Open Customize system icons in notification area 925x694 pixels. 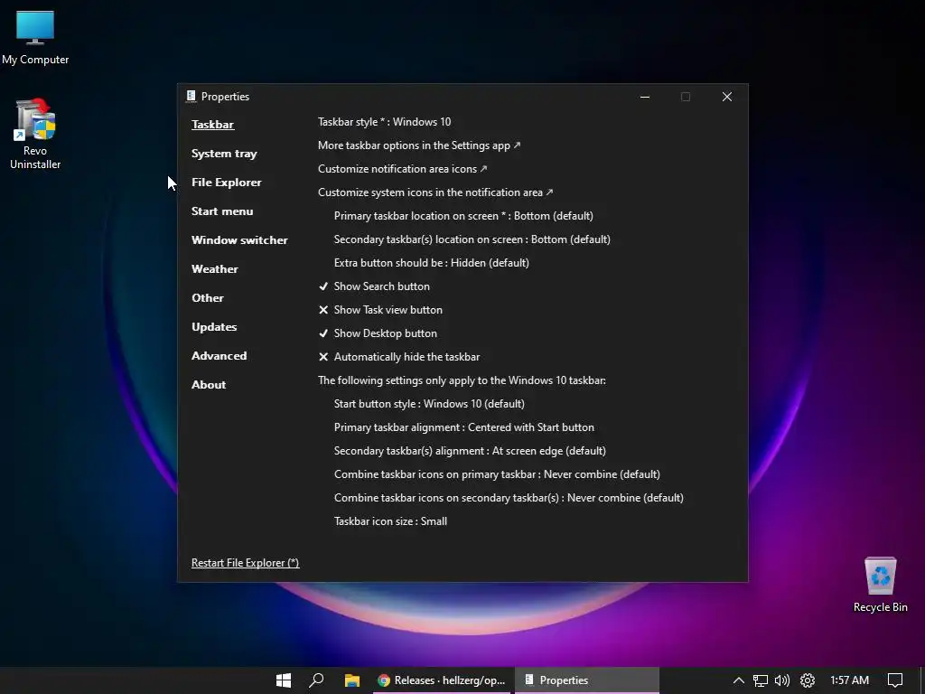tap(435, 192)
